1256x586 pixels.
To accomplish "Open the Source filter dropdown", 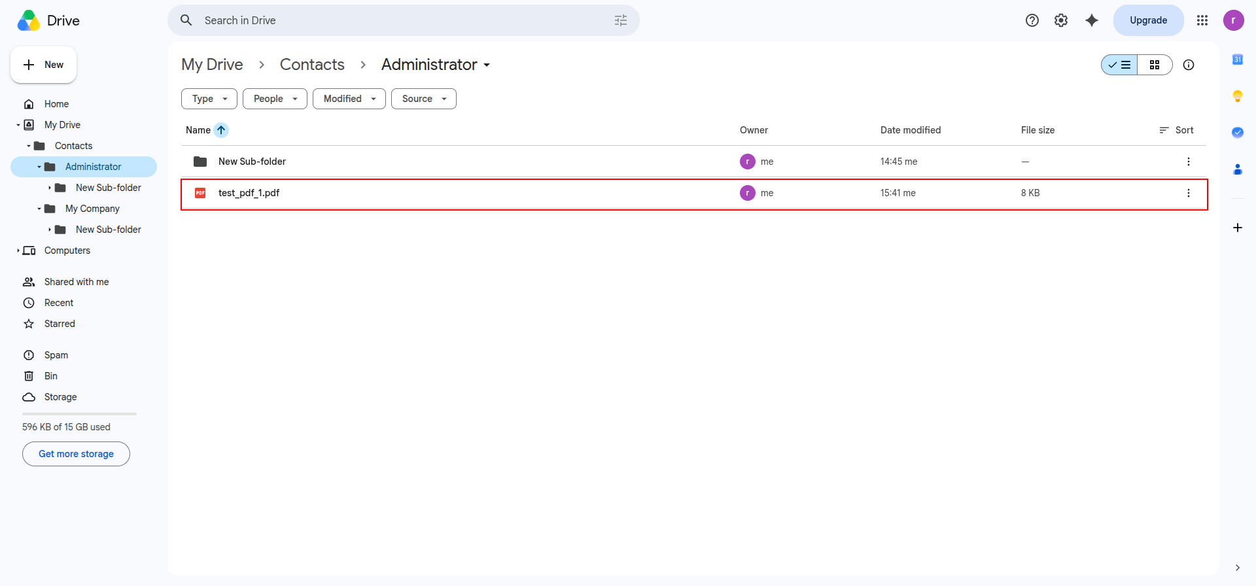I will pyautogui.click(x=424, y=99).
